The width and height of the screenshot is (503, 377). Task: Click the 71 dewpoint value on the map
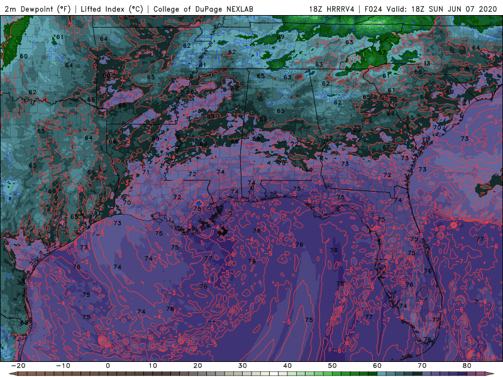coord(146,172)
